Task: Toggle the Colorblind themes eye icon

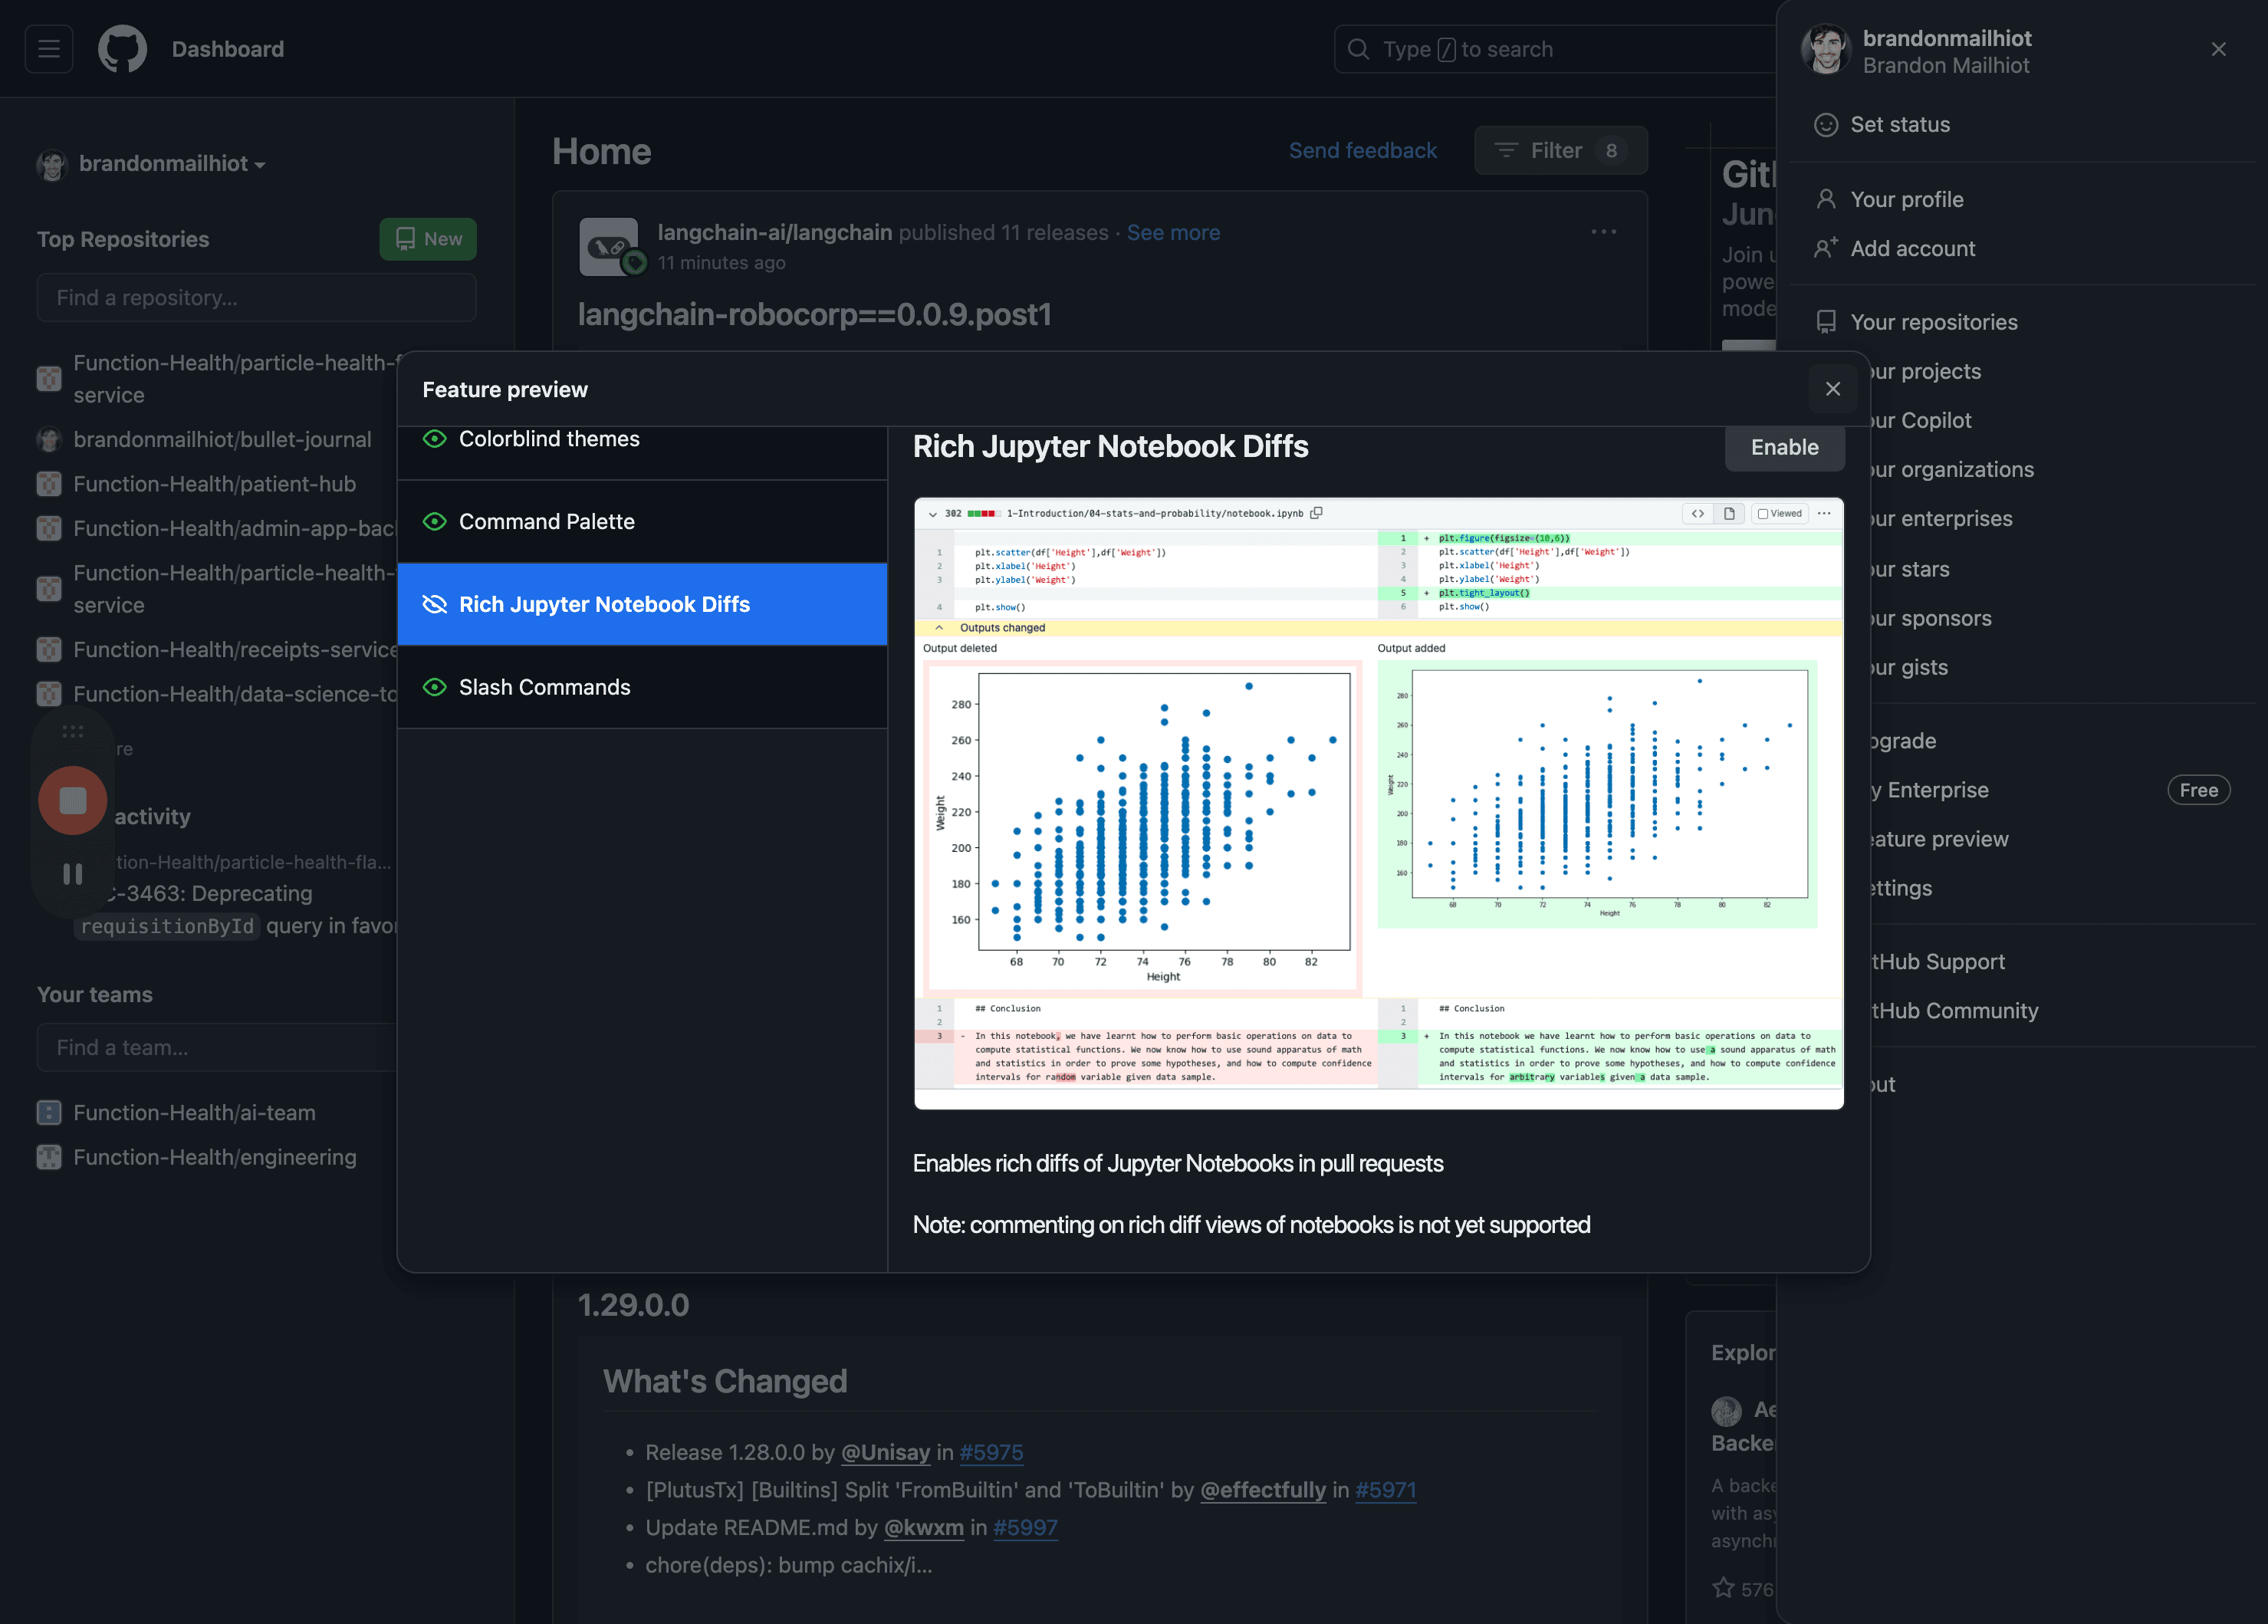Action: point(434,439)
